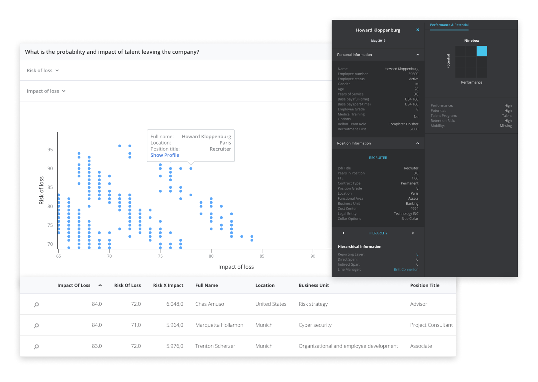Open the Risk of loss dropdown
The height and width of the screenshot is (382, 538).
point(43,70)
